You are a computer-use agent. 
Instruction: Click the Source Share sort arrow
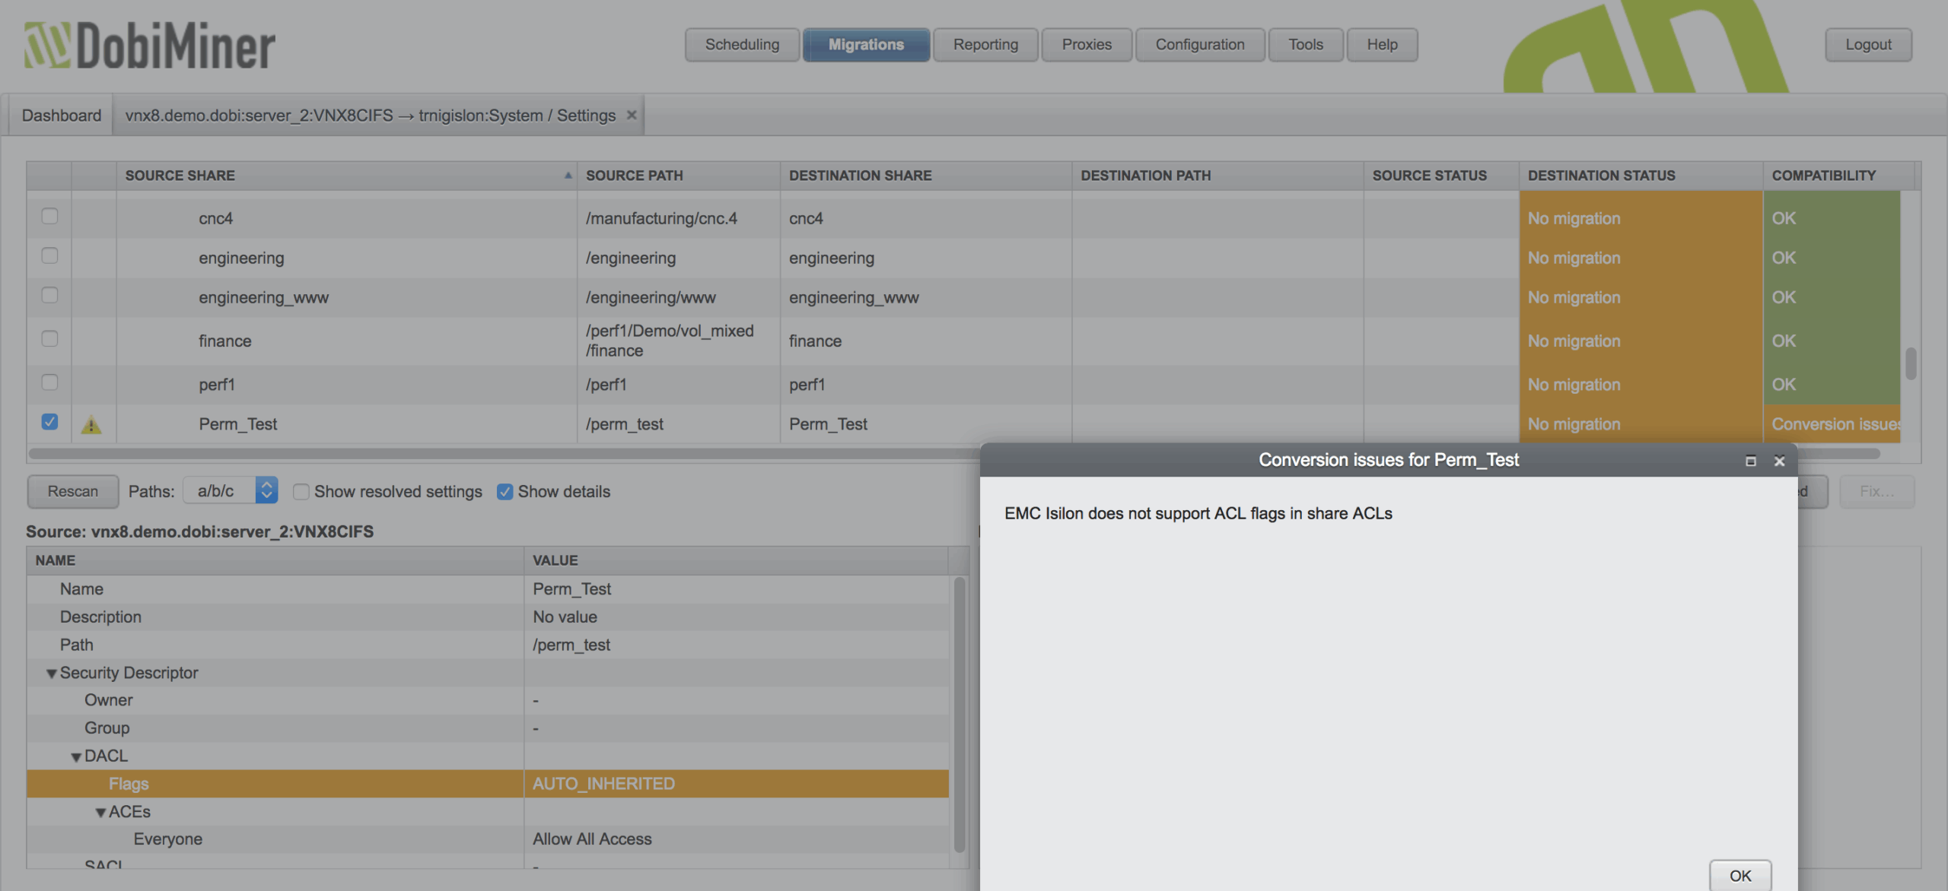tap(568, 175)
